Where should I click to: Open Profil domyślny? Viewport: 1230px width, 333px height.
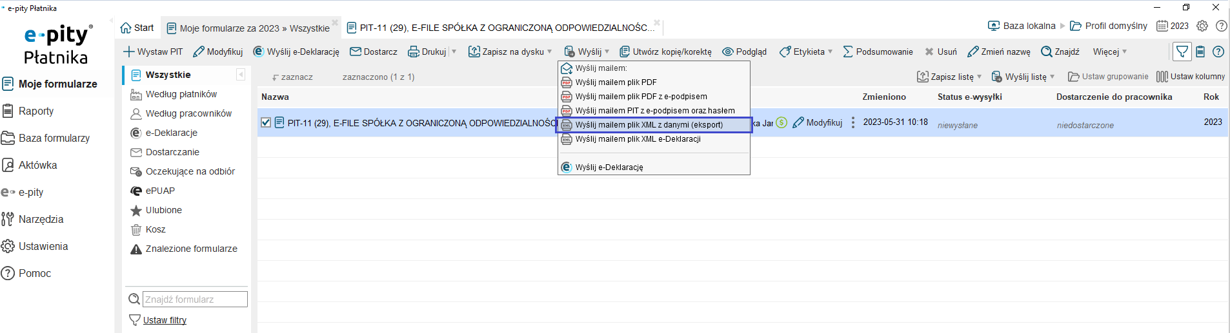pyautogui.click(x=1109, y=26)
